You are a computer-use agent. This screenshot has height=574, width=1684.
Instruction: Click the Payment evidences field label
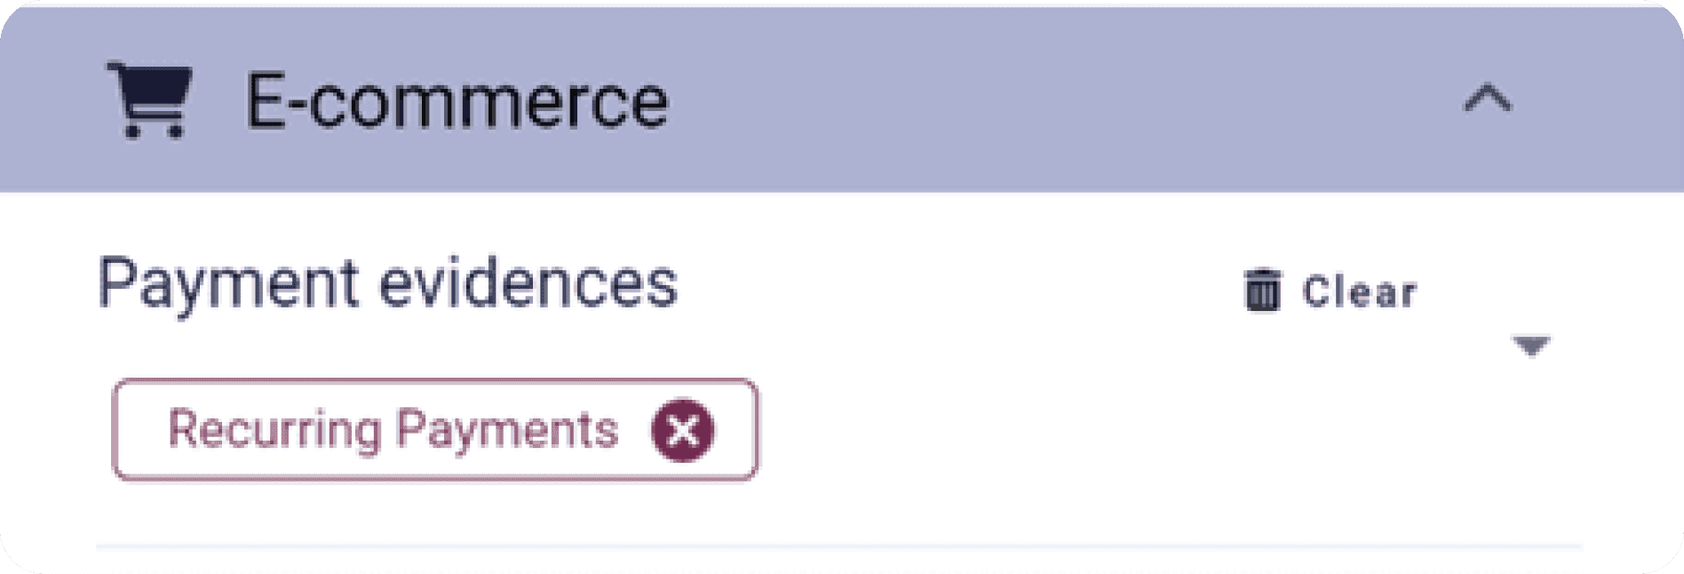[x=387, y=284]
